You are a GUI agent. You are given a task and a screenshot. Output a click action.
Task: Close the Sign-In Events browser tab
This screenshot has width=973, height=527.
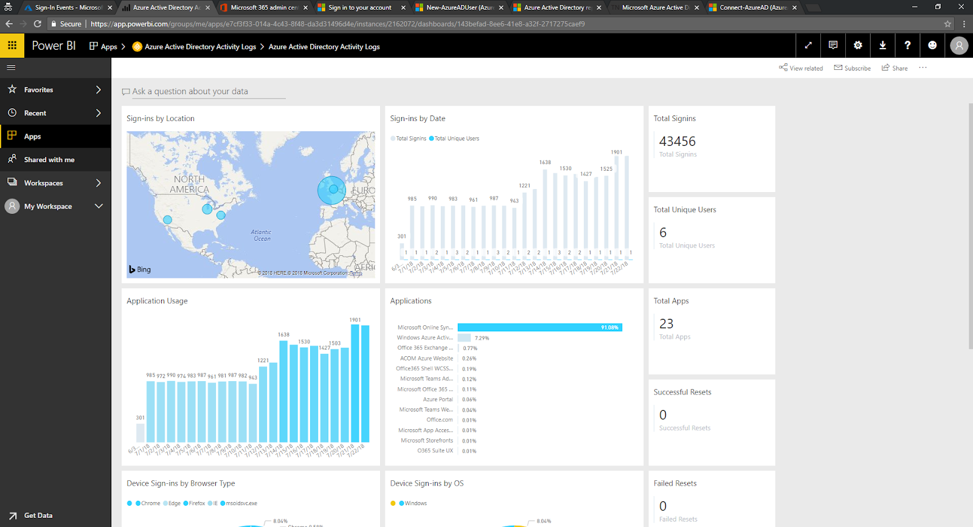(109, 8)
